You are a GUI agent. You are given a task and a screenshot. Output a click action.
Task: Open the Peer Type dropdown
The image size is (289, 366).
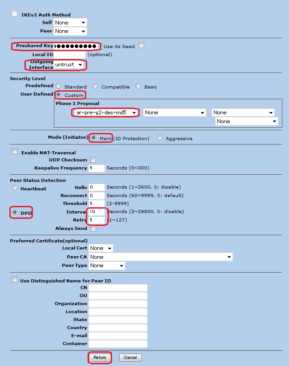107,265
